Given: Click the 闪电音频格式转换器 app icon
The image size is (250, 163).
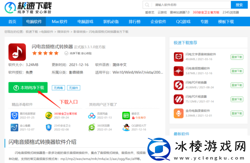Looking at the screenshot, I should click(x=17, y=52).
